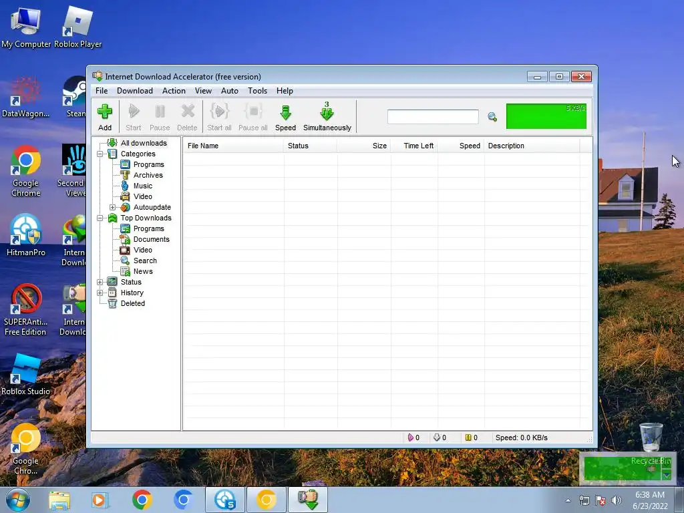684x513 pixels.
Task: Open the View menu
Action: click(203, 91)
